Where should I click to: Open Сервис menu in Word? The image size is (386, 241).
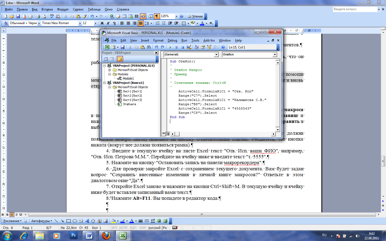78,9
